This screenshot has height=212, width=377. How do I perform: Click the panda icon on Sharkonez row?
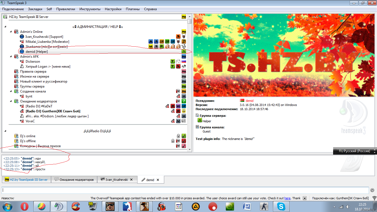click(x=184, y=46)
